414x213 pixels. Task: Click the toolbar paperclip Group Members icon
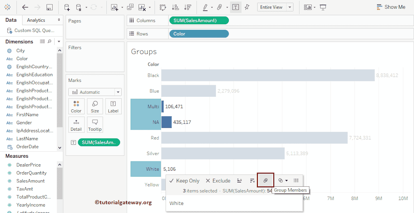coord(220,7)
